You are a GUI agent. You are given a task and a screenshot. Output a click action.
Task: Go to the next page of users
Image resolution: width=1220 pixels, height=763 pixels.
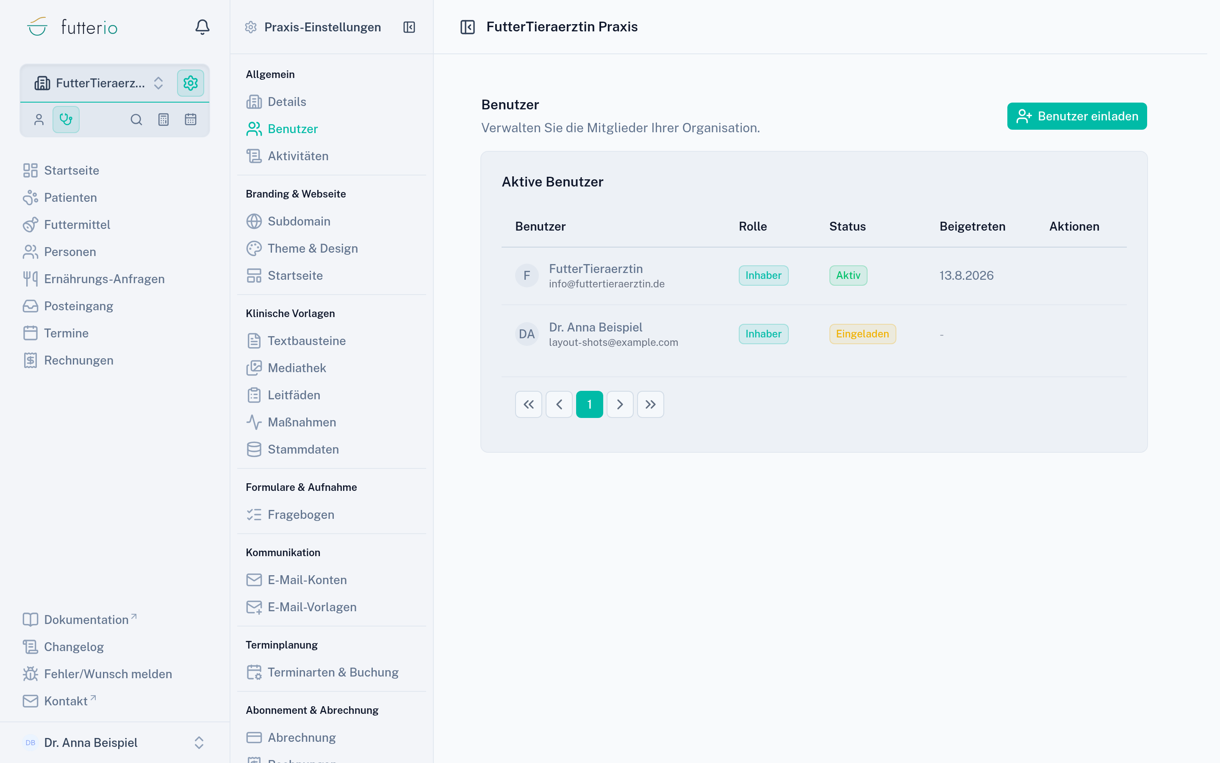[x=620, y=404]
